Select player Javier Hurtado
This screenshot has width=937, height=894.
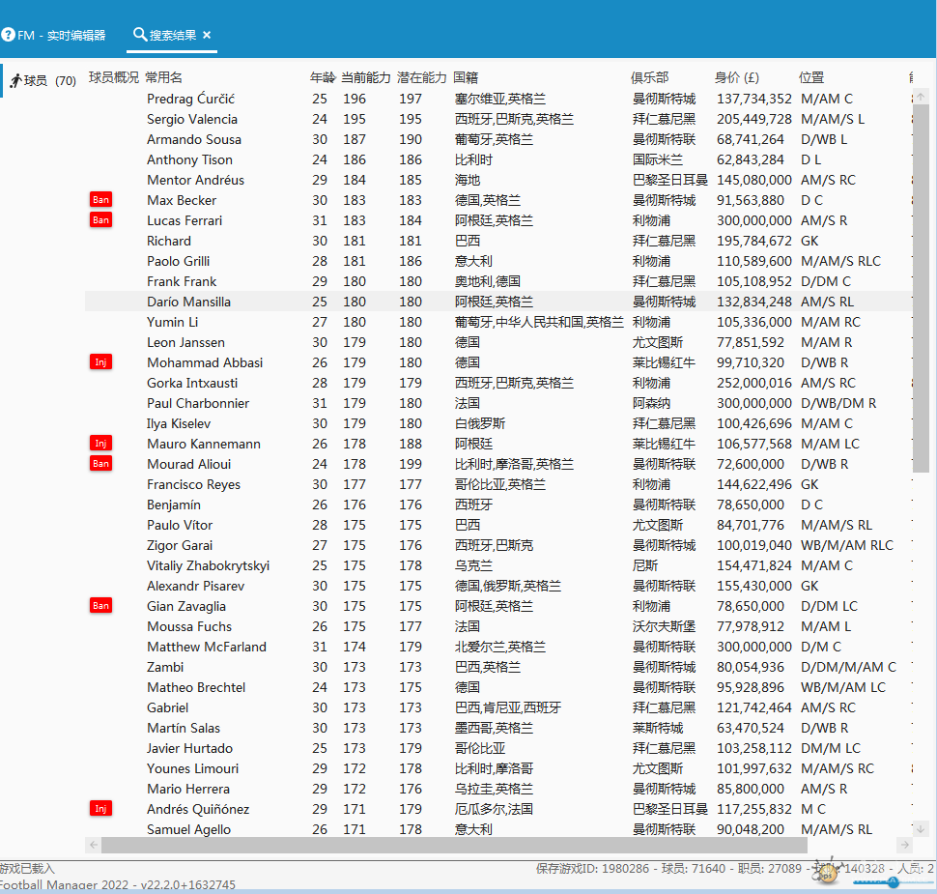pos(190,749)
